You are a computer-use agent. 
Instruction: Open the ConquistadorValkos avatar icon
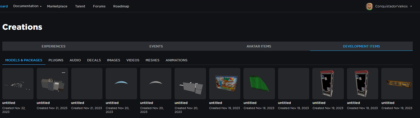369,6
